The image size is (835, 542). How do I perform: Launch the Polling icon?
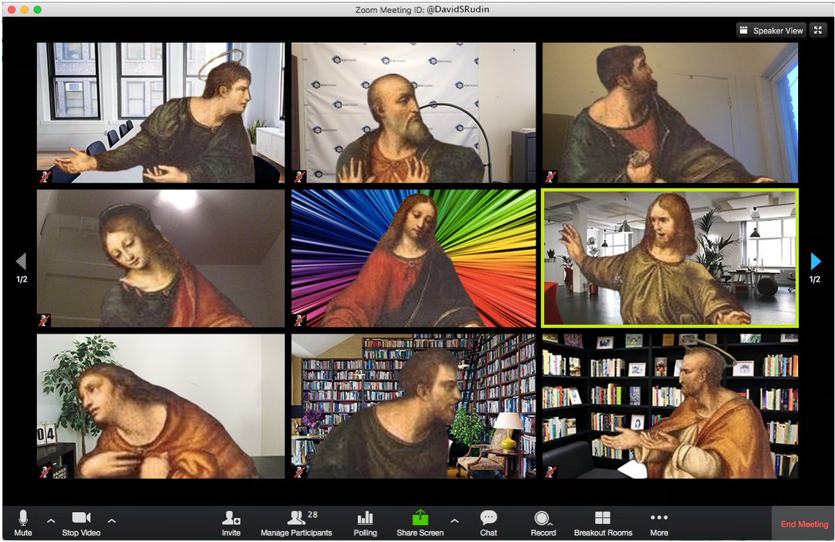tap(365, 519)
